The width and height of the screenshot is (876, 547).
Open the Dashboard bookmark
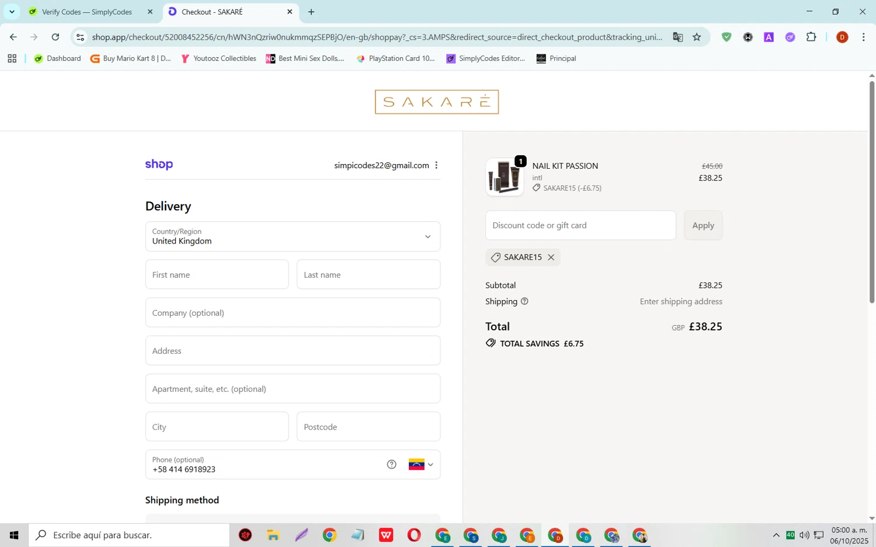coord(57,58)
